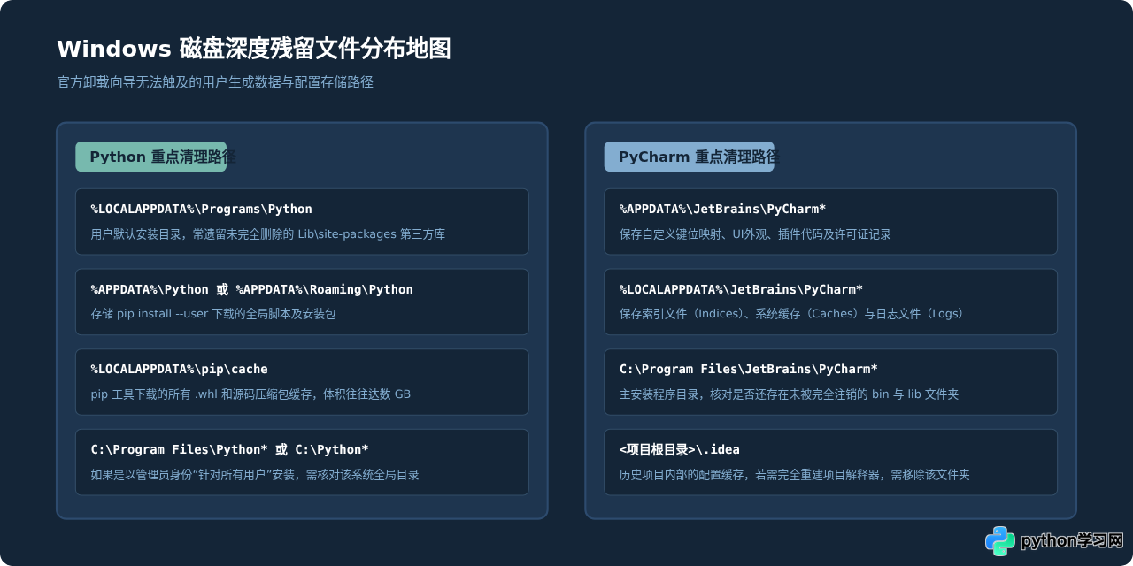Click path %LOCALAPPDATA%\Programs\Python
The height and width of the screenshot is (566, 1133).
201,210
